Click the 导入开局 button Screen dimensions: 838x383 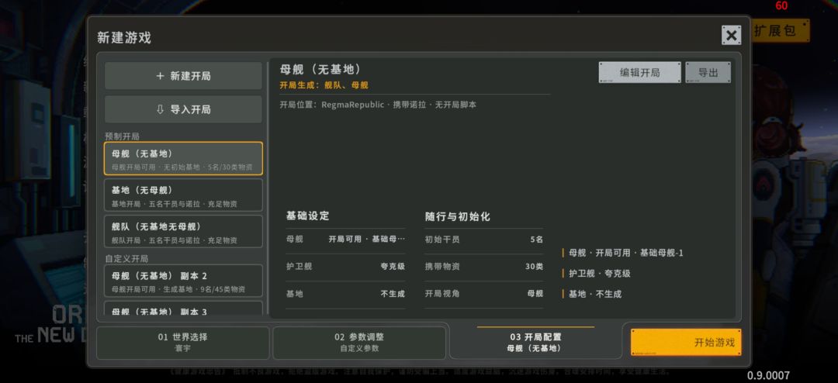(183, 109)
